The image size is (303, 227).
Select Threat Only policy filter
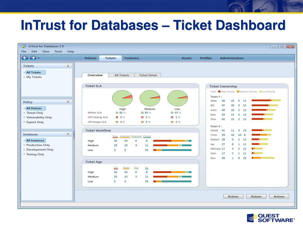35,113
